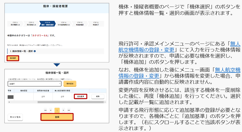Click the info icon next to 機体情報一覧・選択
This screenshot has width=242, height=132.
tap(35, 51)
